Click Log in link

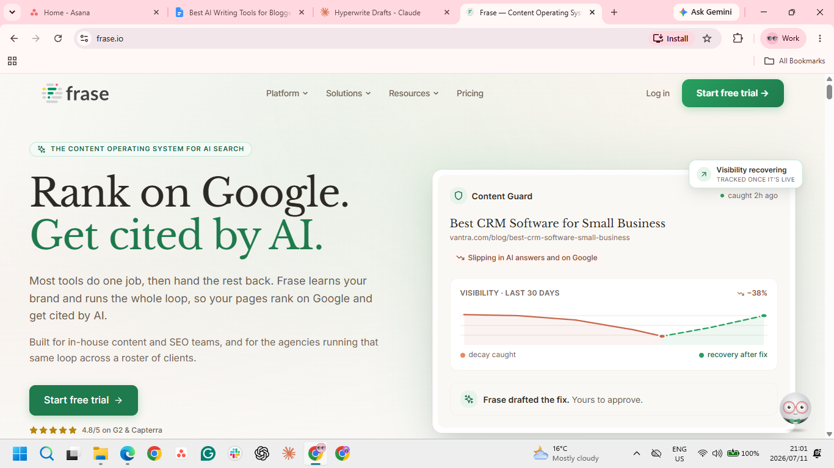click(x=658, y=93)
